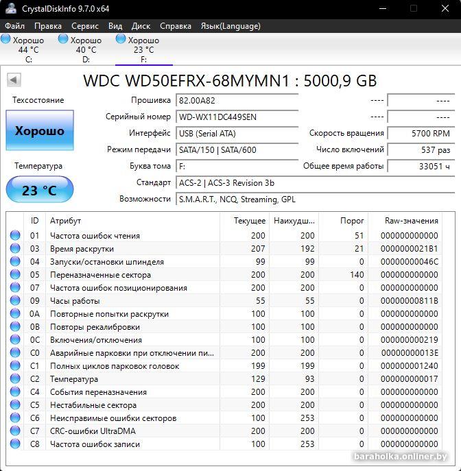Click the features field S.M.A.R.T., NCQ, Streaming, GPL

click(x=316, y=199)
